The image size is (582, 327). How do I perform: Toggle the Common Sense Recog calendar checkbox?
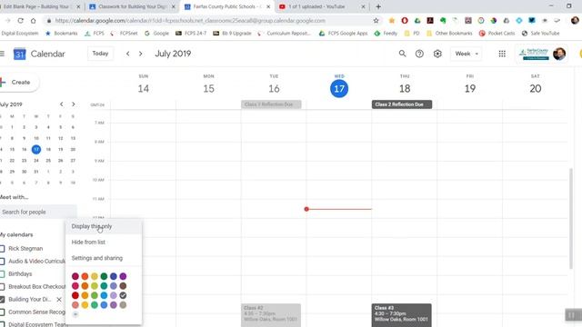click(2, 312)
